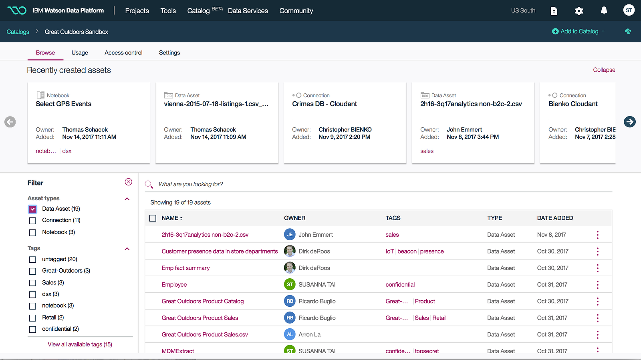Collapse the Asset types section chevron

[127, 199]
